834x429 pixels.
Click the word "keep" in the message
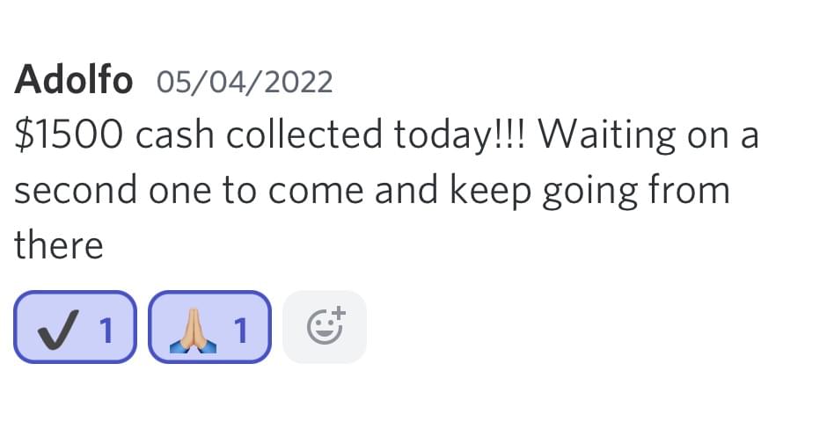click(491, 192)
